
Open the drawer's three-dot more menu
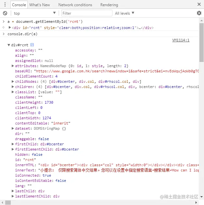5,5
